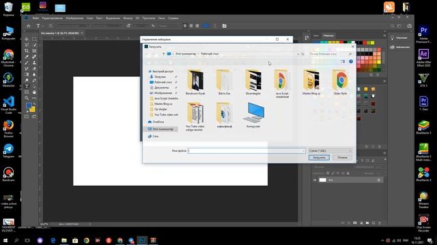
Task: Open the font style dropdown in options bar
Action: [122, 26]
